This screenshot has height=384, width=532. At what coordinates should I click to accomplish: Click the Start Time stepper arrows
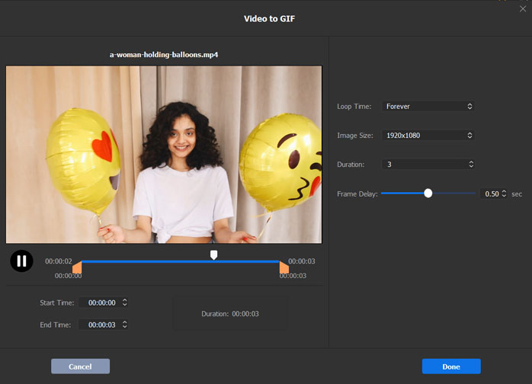tap(125, 302)
